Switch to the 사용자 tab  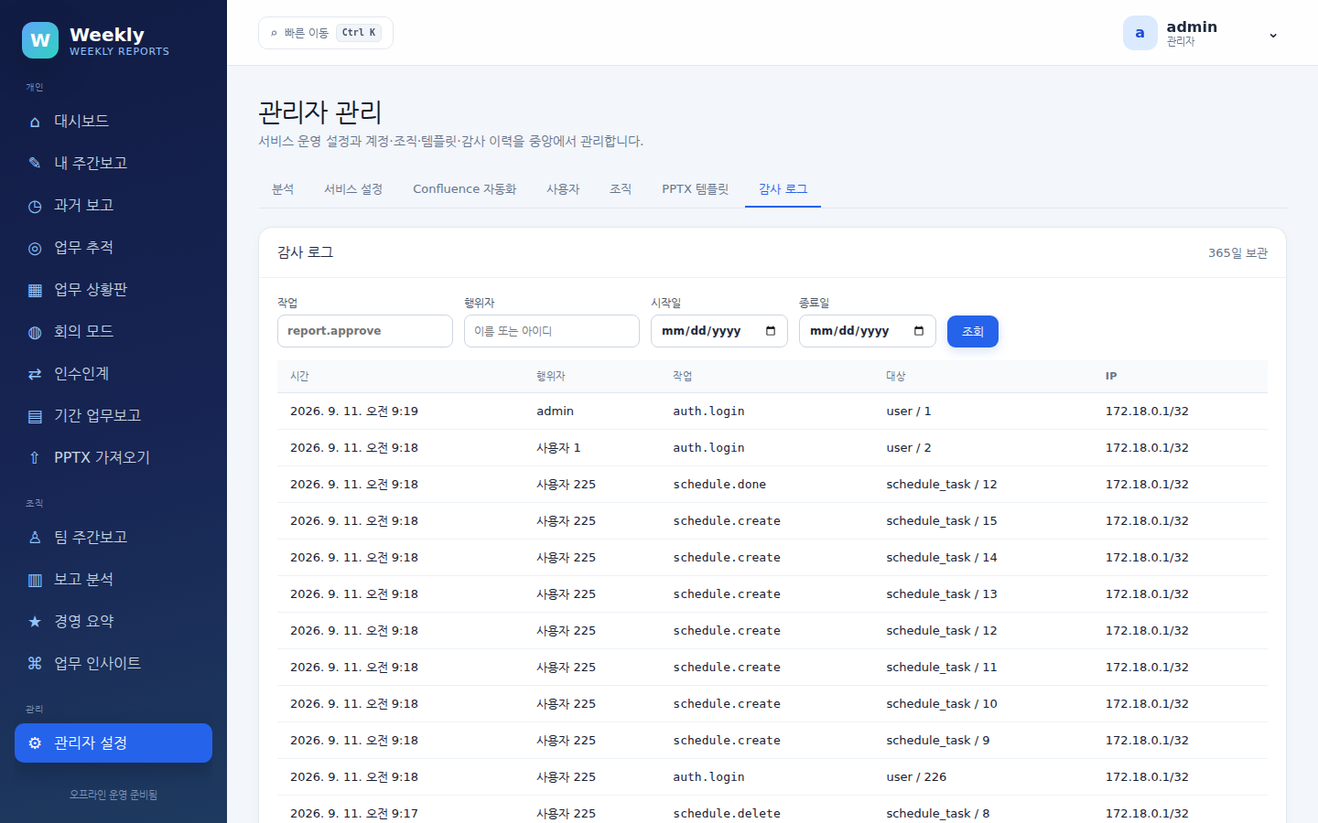(x=563, y=189)
